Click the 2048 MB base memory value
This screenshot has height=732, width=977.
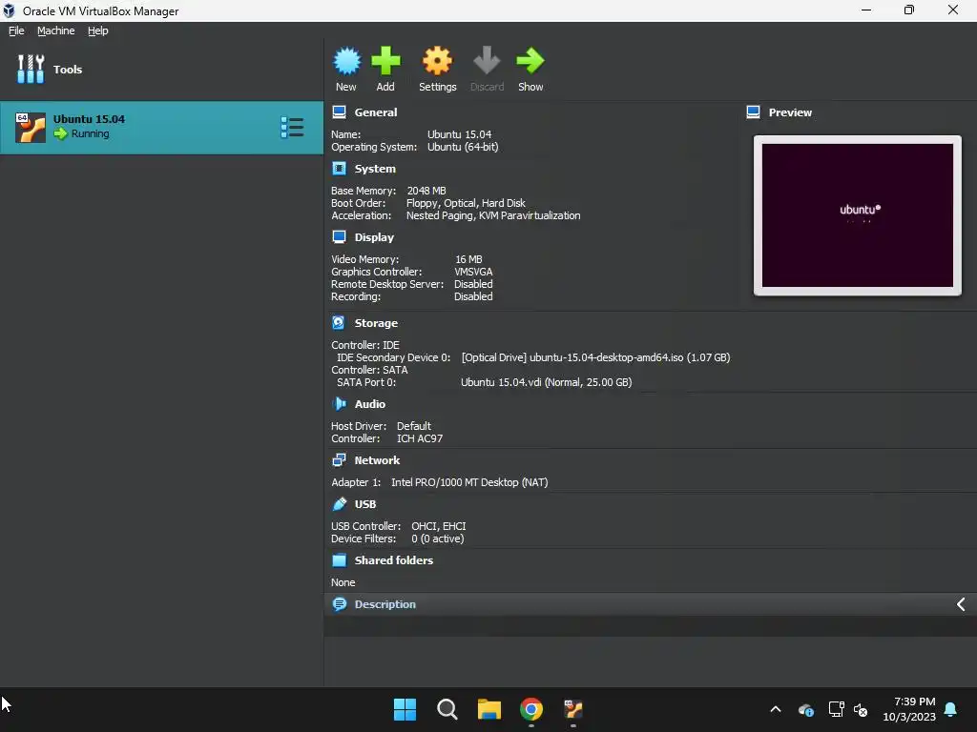tap(426, 191)
